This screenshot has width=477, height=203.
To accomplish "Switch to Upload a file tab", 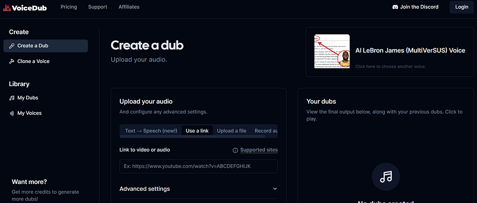I will point(232,131).
